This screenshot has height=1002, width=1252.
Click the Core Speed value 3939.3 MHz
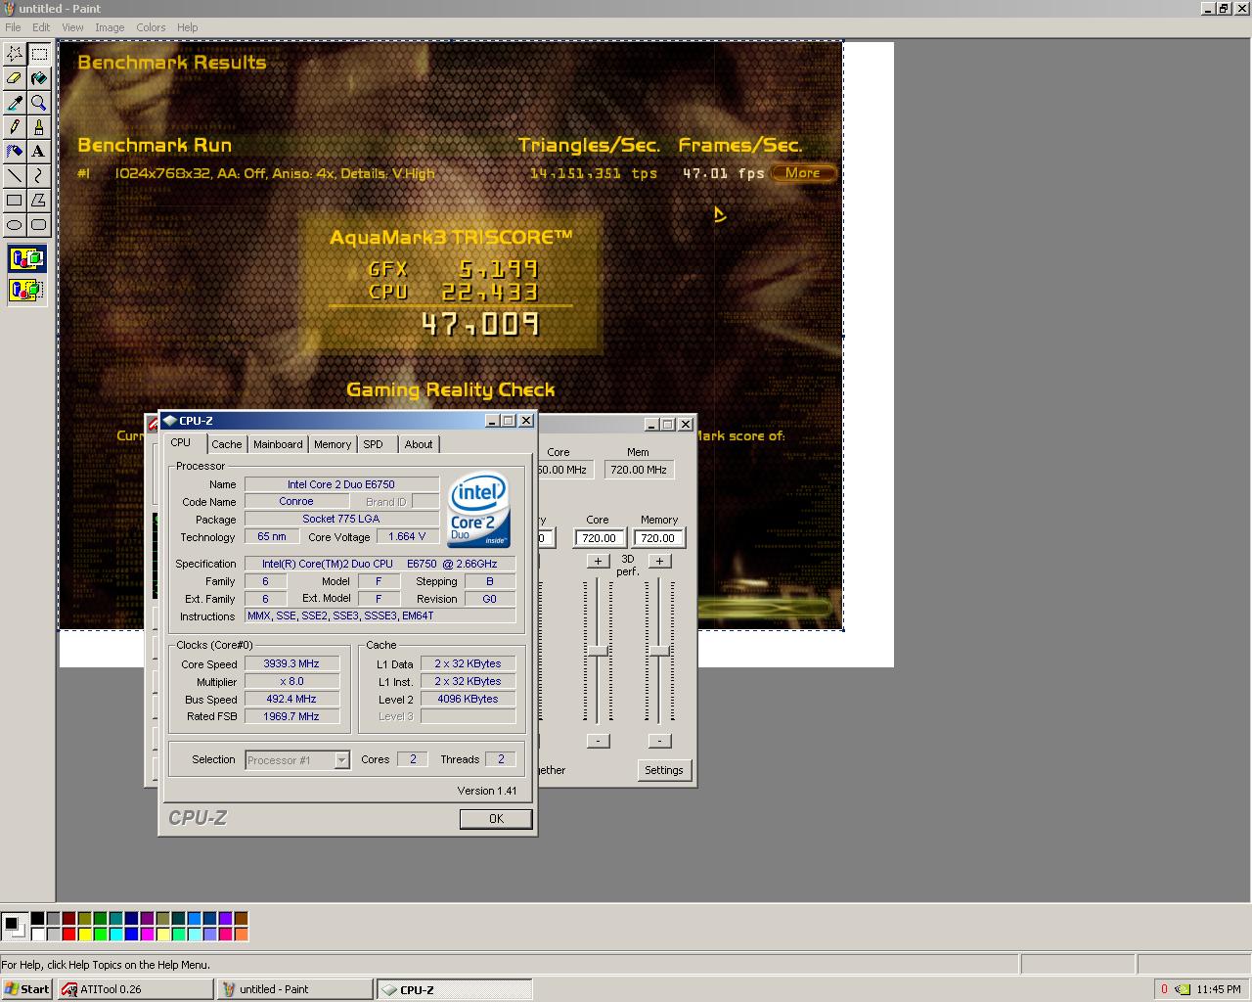coord(291,663)
